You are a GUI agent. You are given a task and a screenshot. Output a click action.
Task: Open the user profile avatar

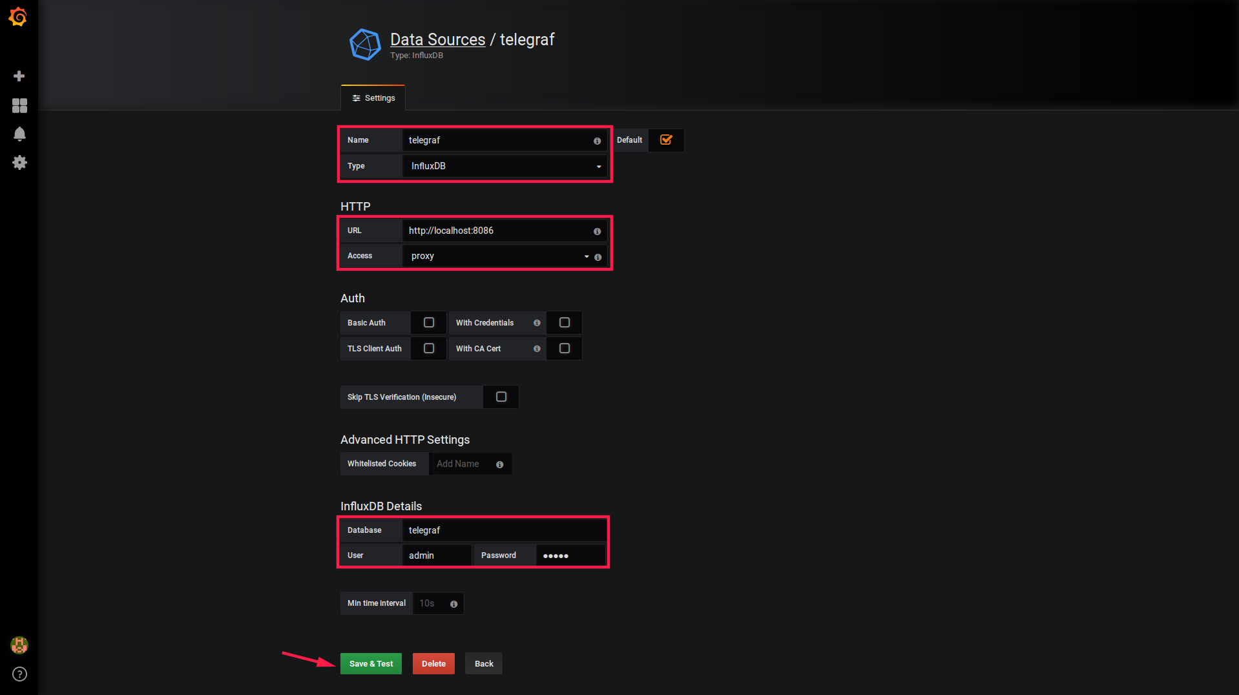point(19,645)
